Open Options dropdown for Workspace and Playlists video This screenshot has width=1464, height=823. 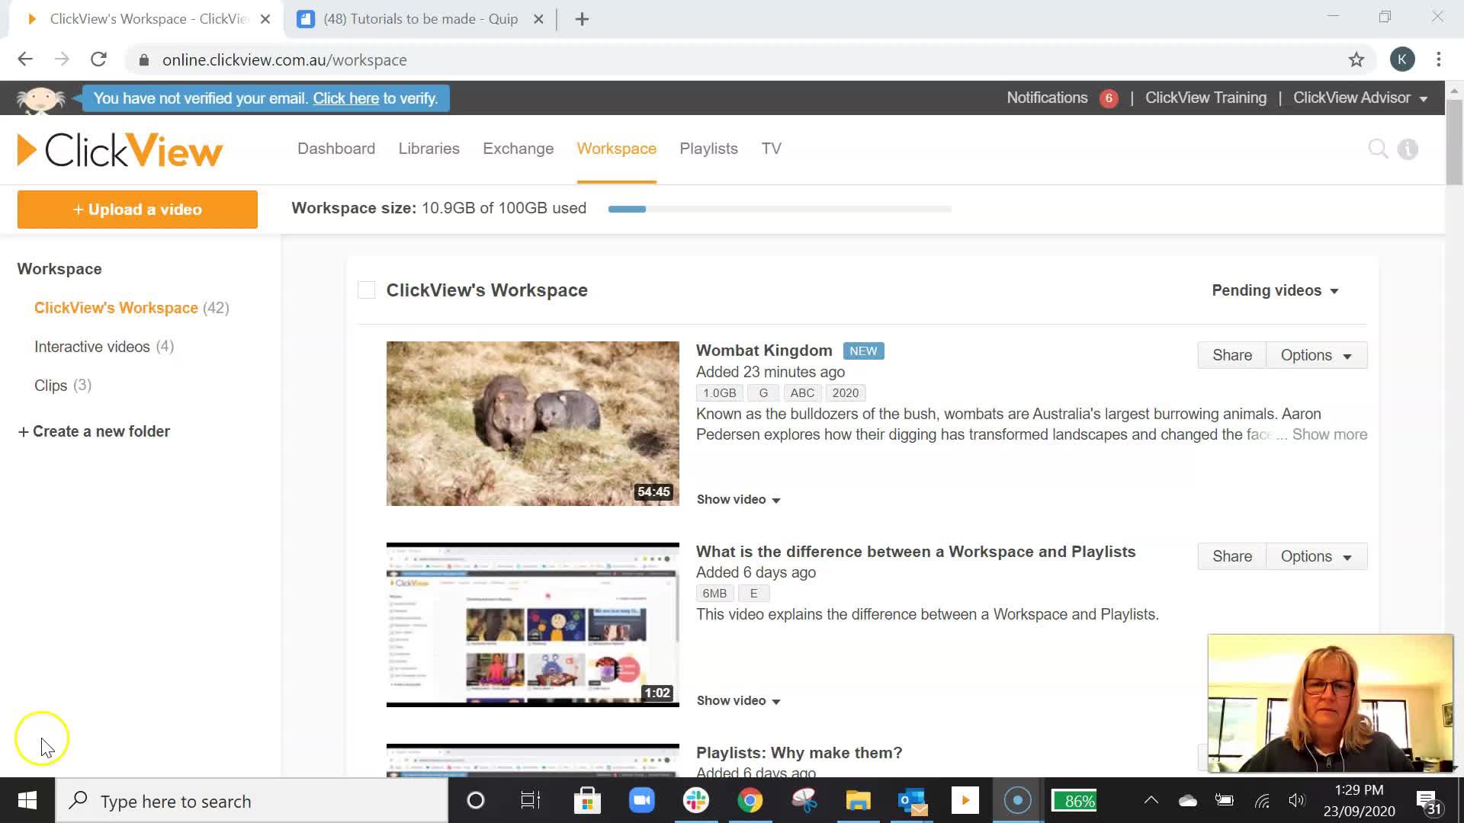click(1316, 556)
